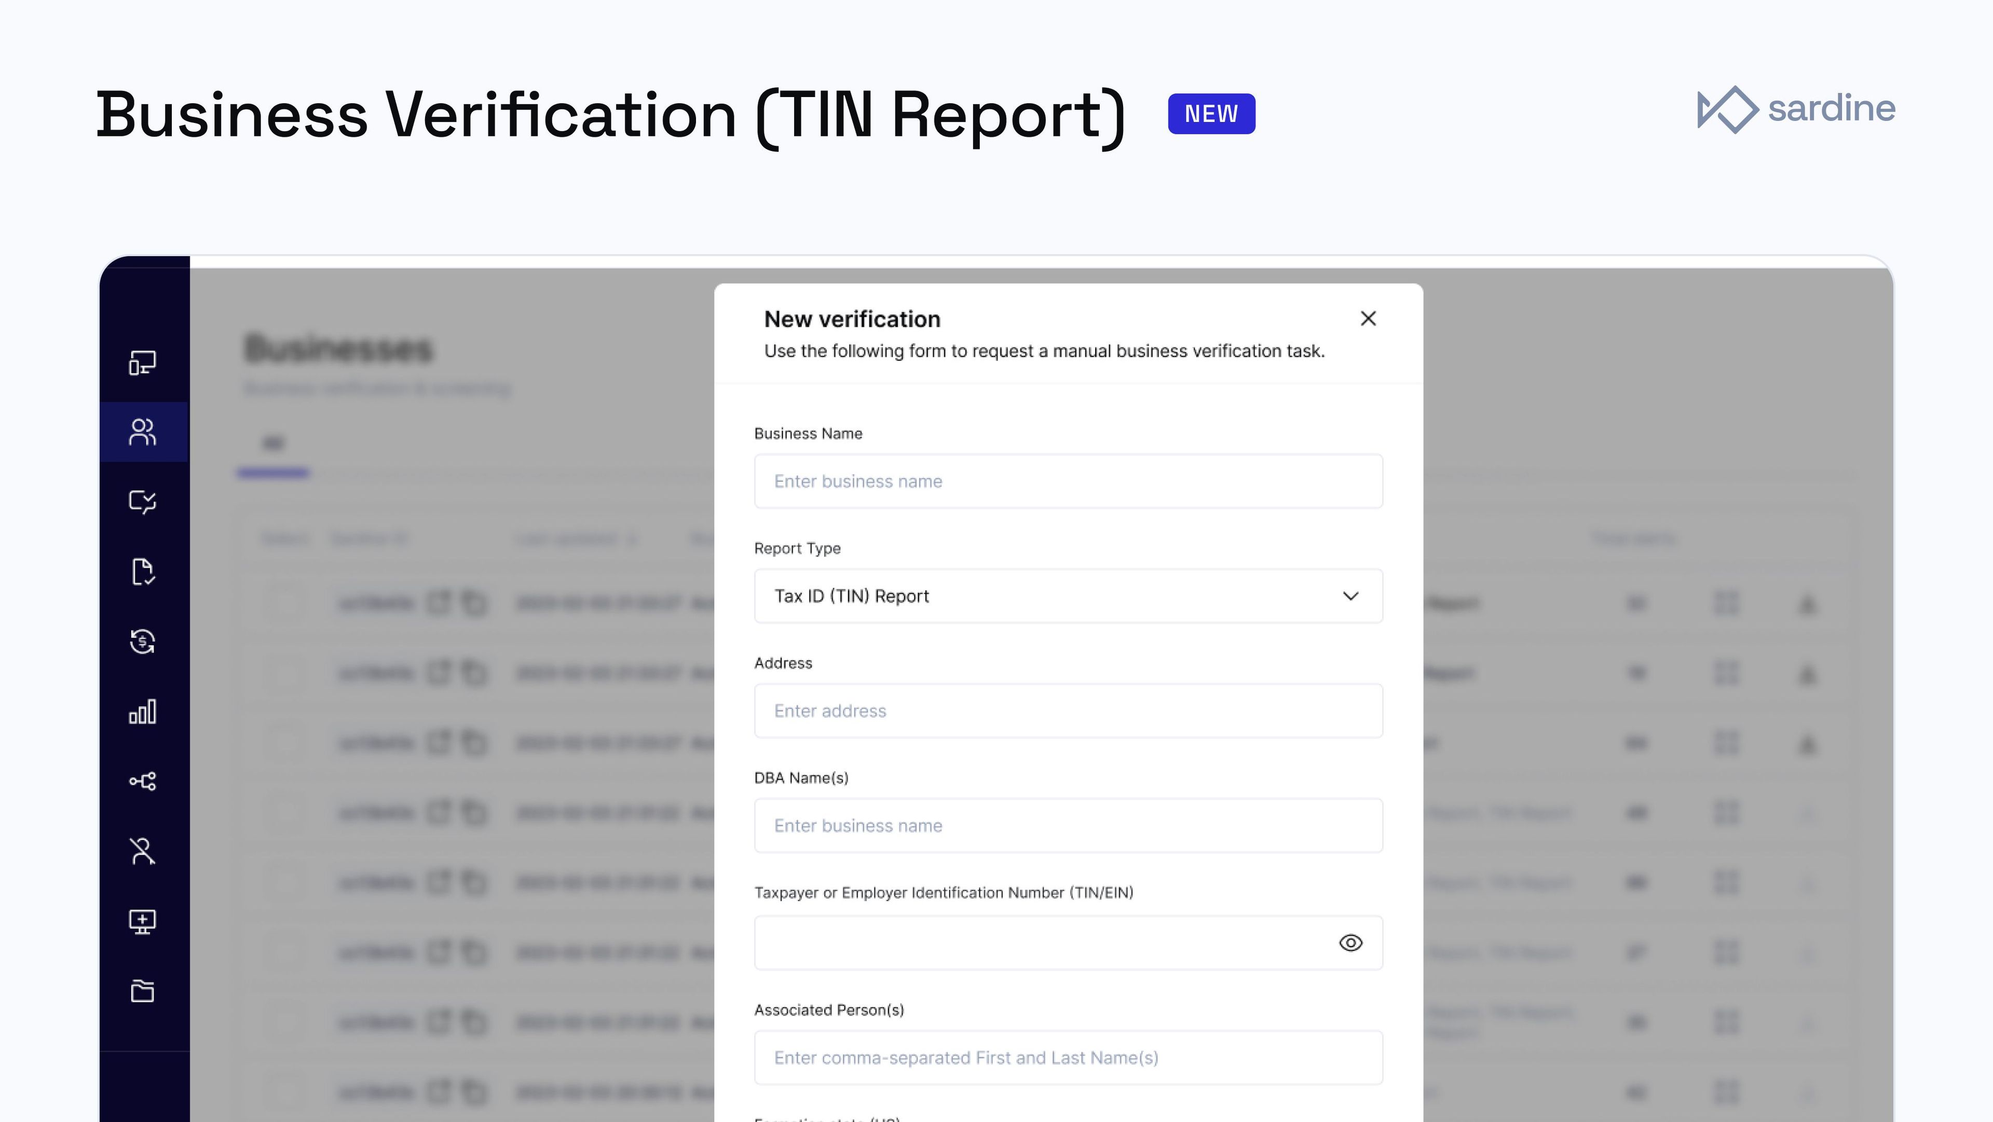
Task: Open the Report Type dropdown
Action: (1069, 596)
